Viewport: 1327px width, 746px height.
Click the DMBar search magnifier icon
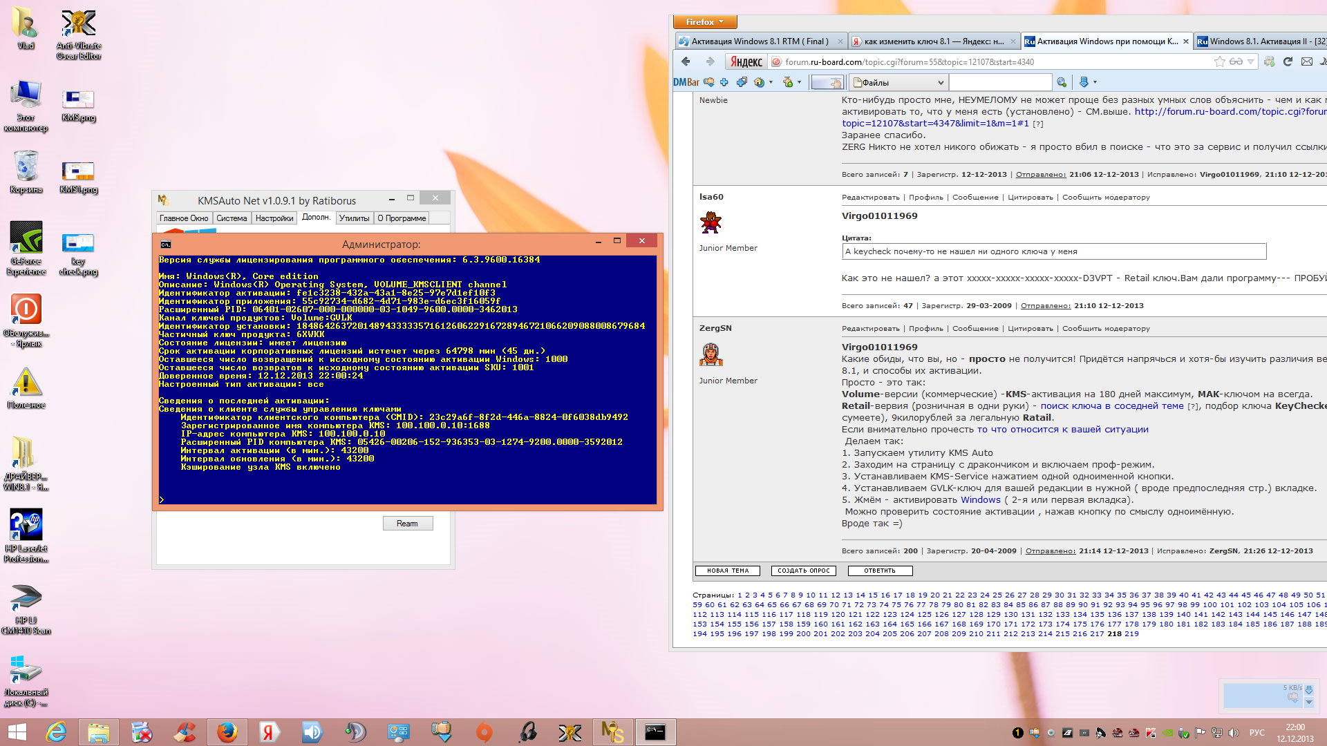tap(1062, 83)
